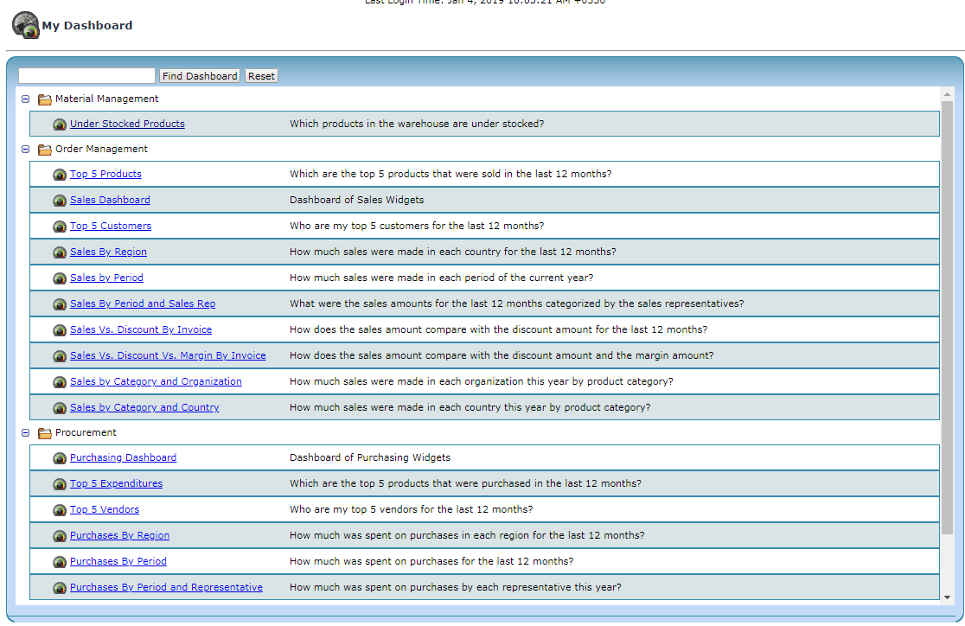The image size is (965, 626).
Task: Open the Top 5 Vendors dashboard
Action: click(x=105, y=509)
